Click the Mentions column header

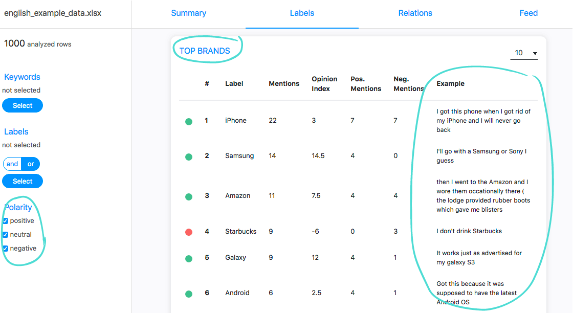coord(284,84)
